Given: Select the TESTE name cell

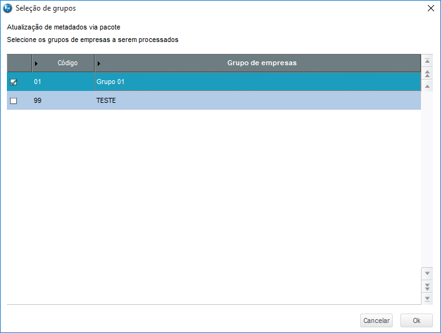Looking at the screenshot, I should [257, 100].
